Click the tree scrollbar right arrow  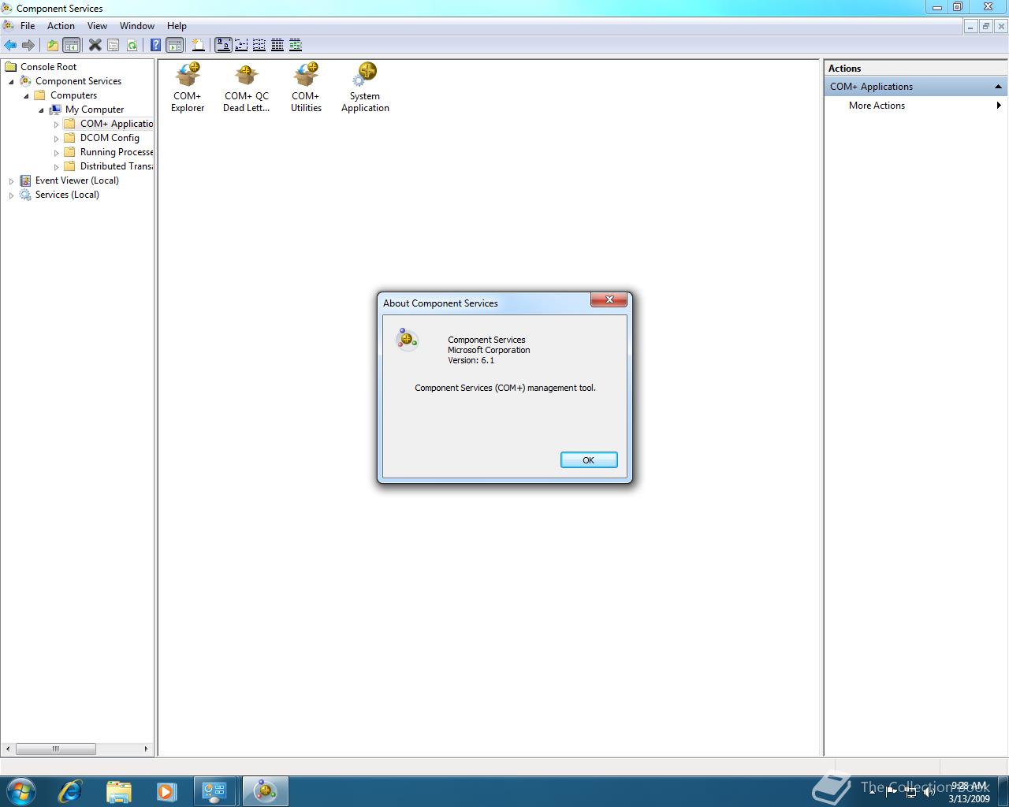[x=146, y=749]
